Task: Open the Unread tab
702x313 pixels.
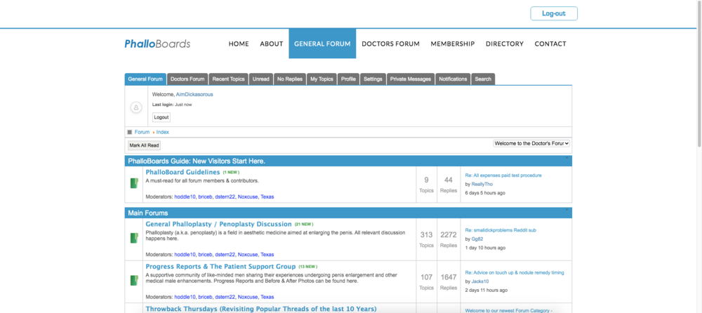Action: pyautogui.click(x=260, y=79)
